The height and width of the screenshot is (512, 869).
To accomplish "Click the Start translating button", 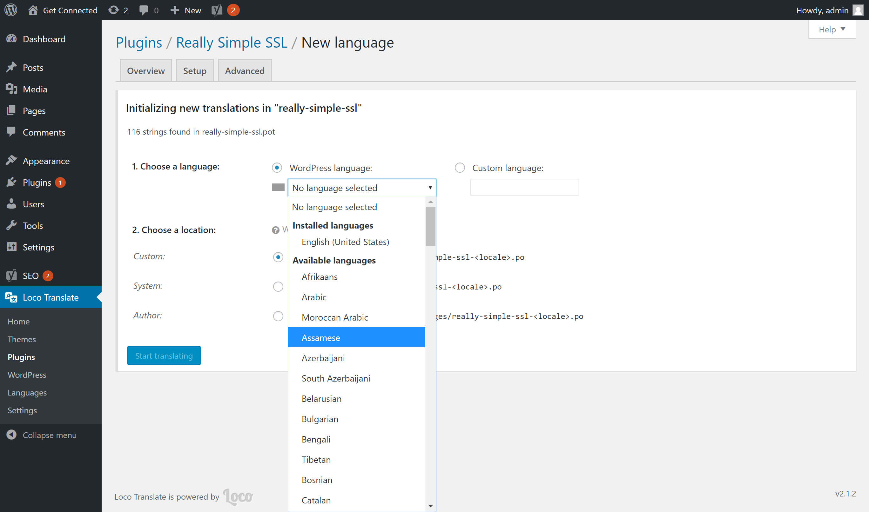I will click(164, 356).
